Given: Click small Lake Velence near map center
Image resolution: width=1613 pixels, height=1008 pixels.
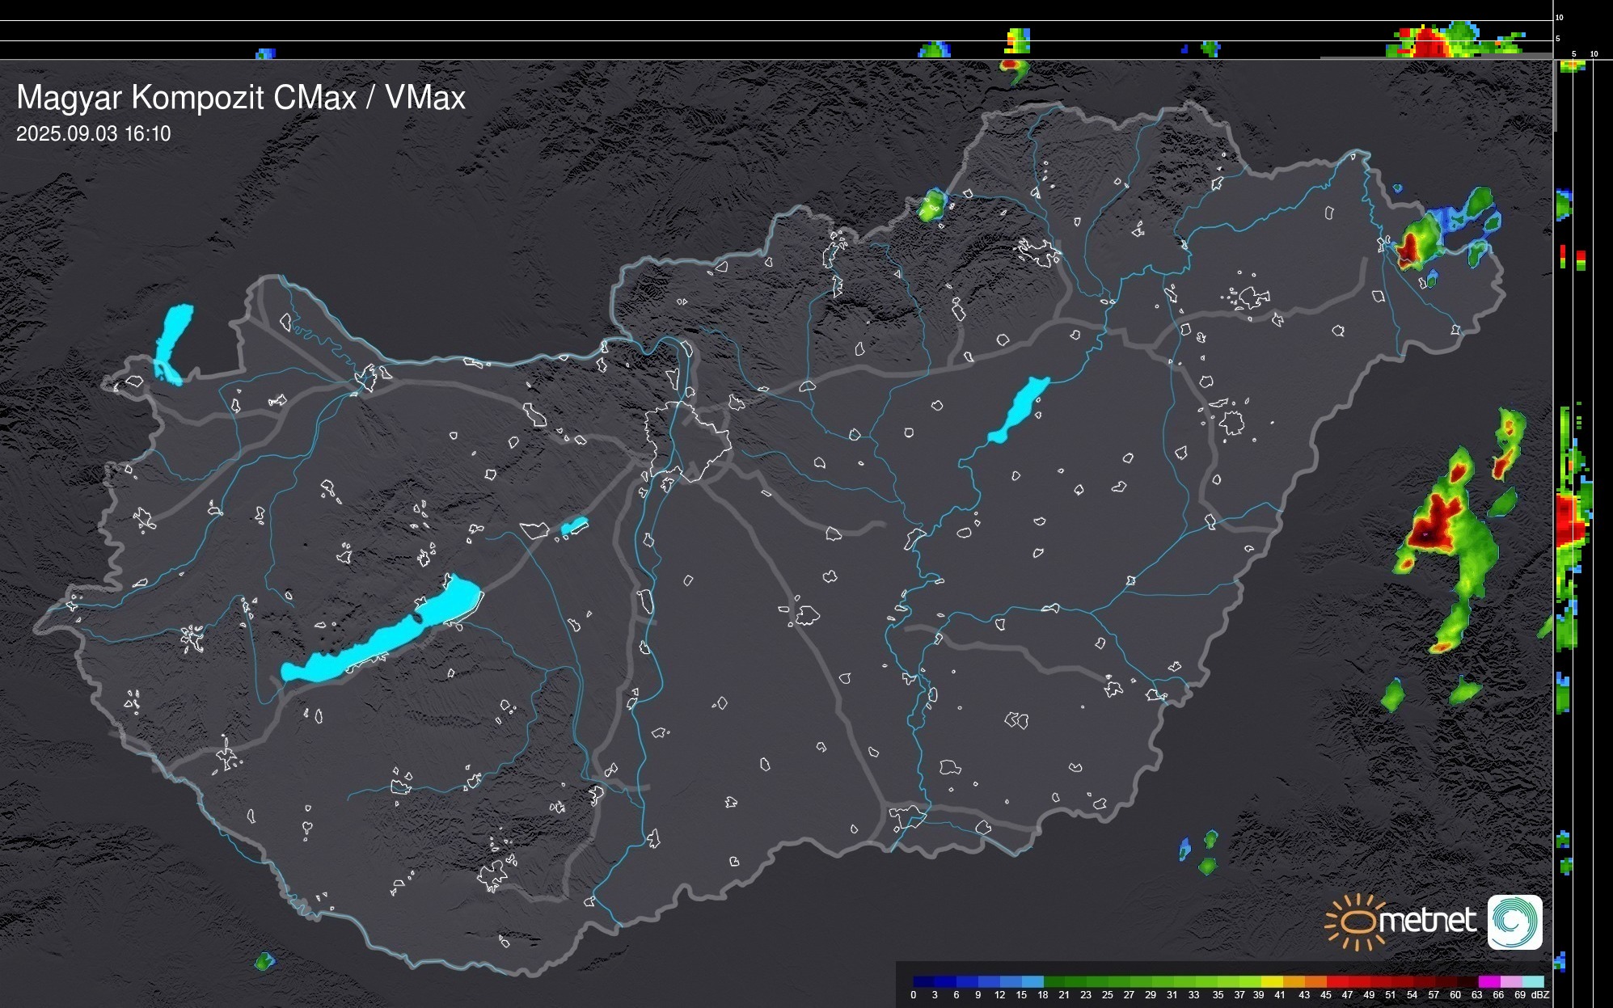Looking at the screenshot, I should (x=574, y=526).
